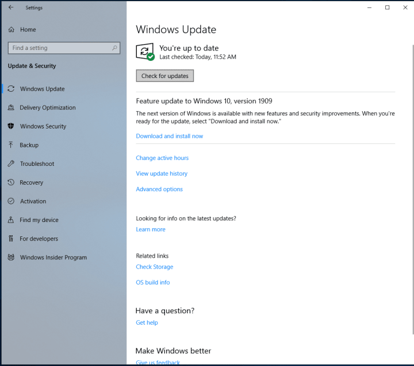Click the 'Windows Update' page heading
The width and height of the screenshot is (414, 366).
tap(176, 29)
